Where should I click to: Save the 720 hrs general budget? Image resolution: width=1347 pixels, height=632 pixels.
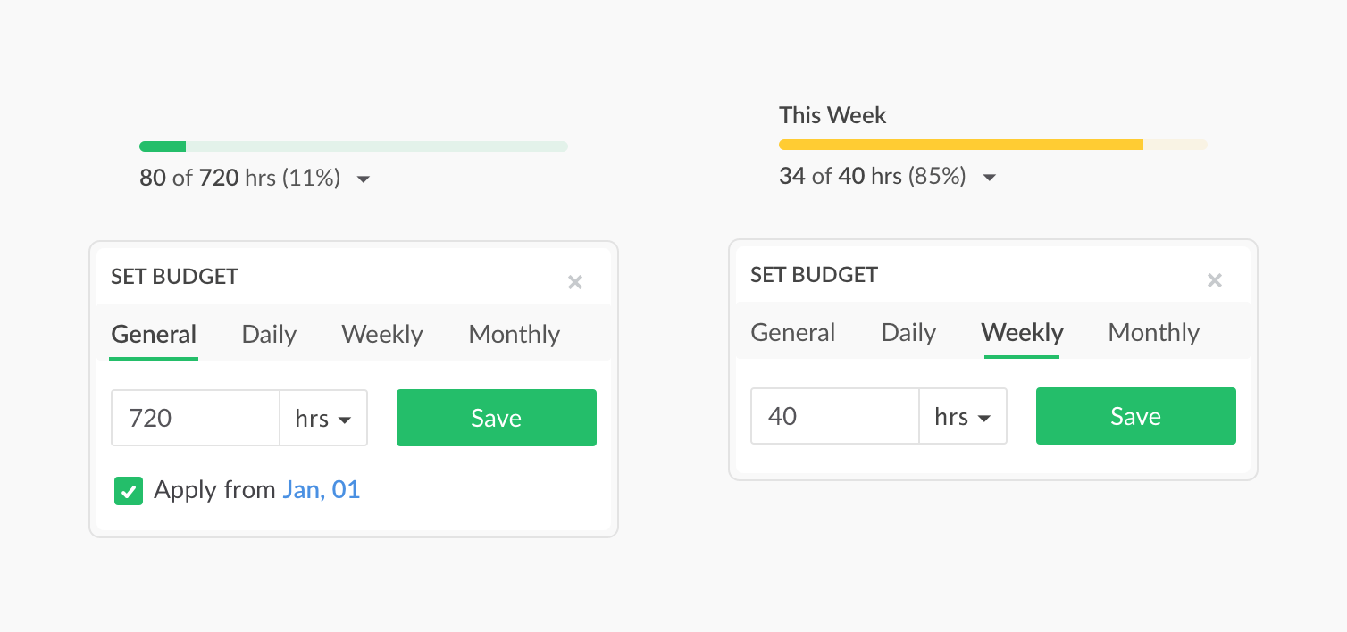tap(497, 418)
